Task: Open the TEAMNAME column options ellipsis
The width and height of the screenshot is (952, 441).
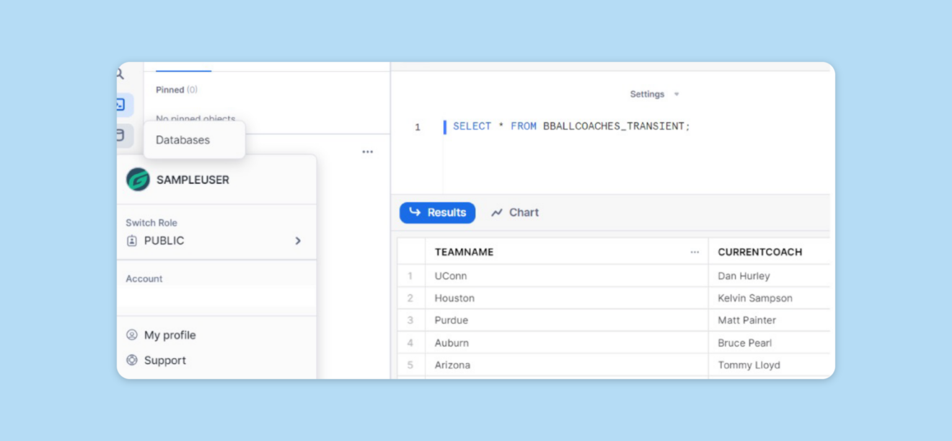Action: (694, 252)
